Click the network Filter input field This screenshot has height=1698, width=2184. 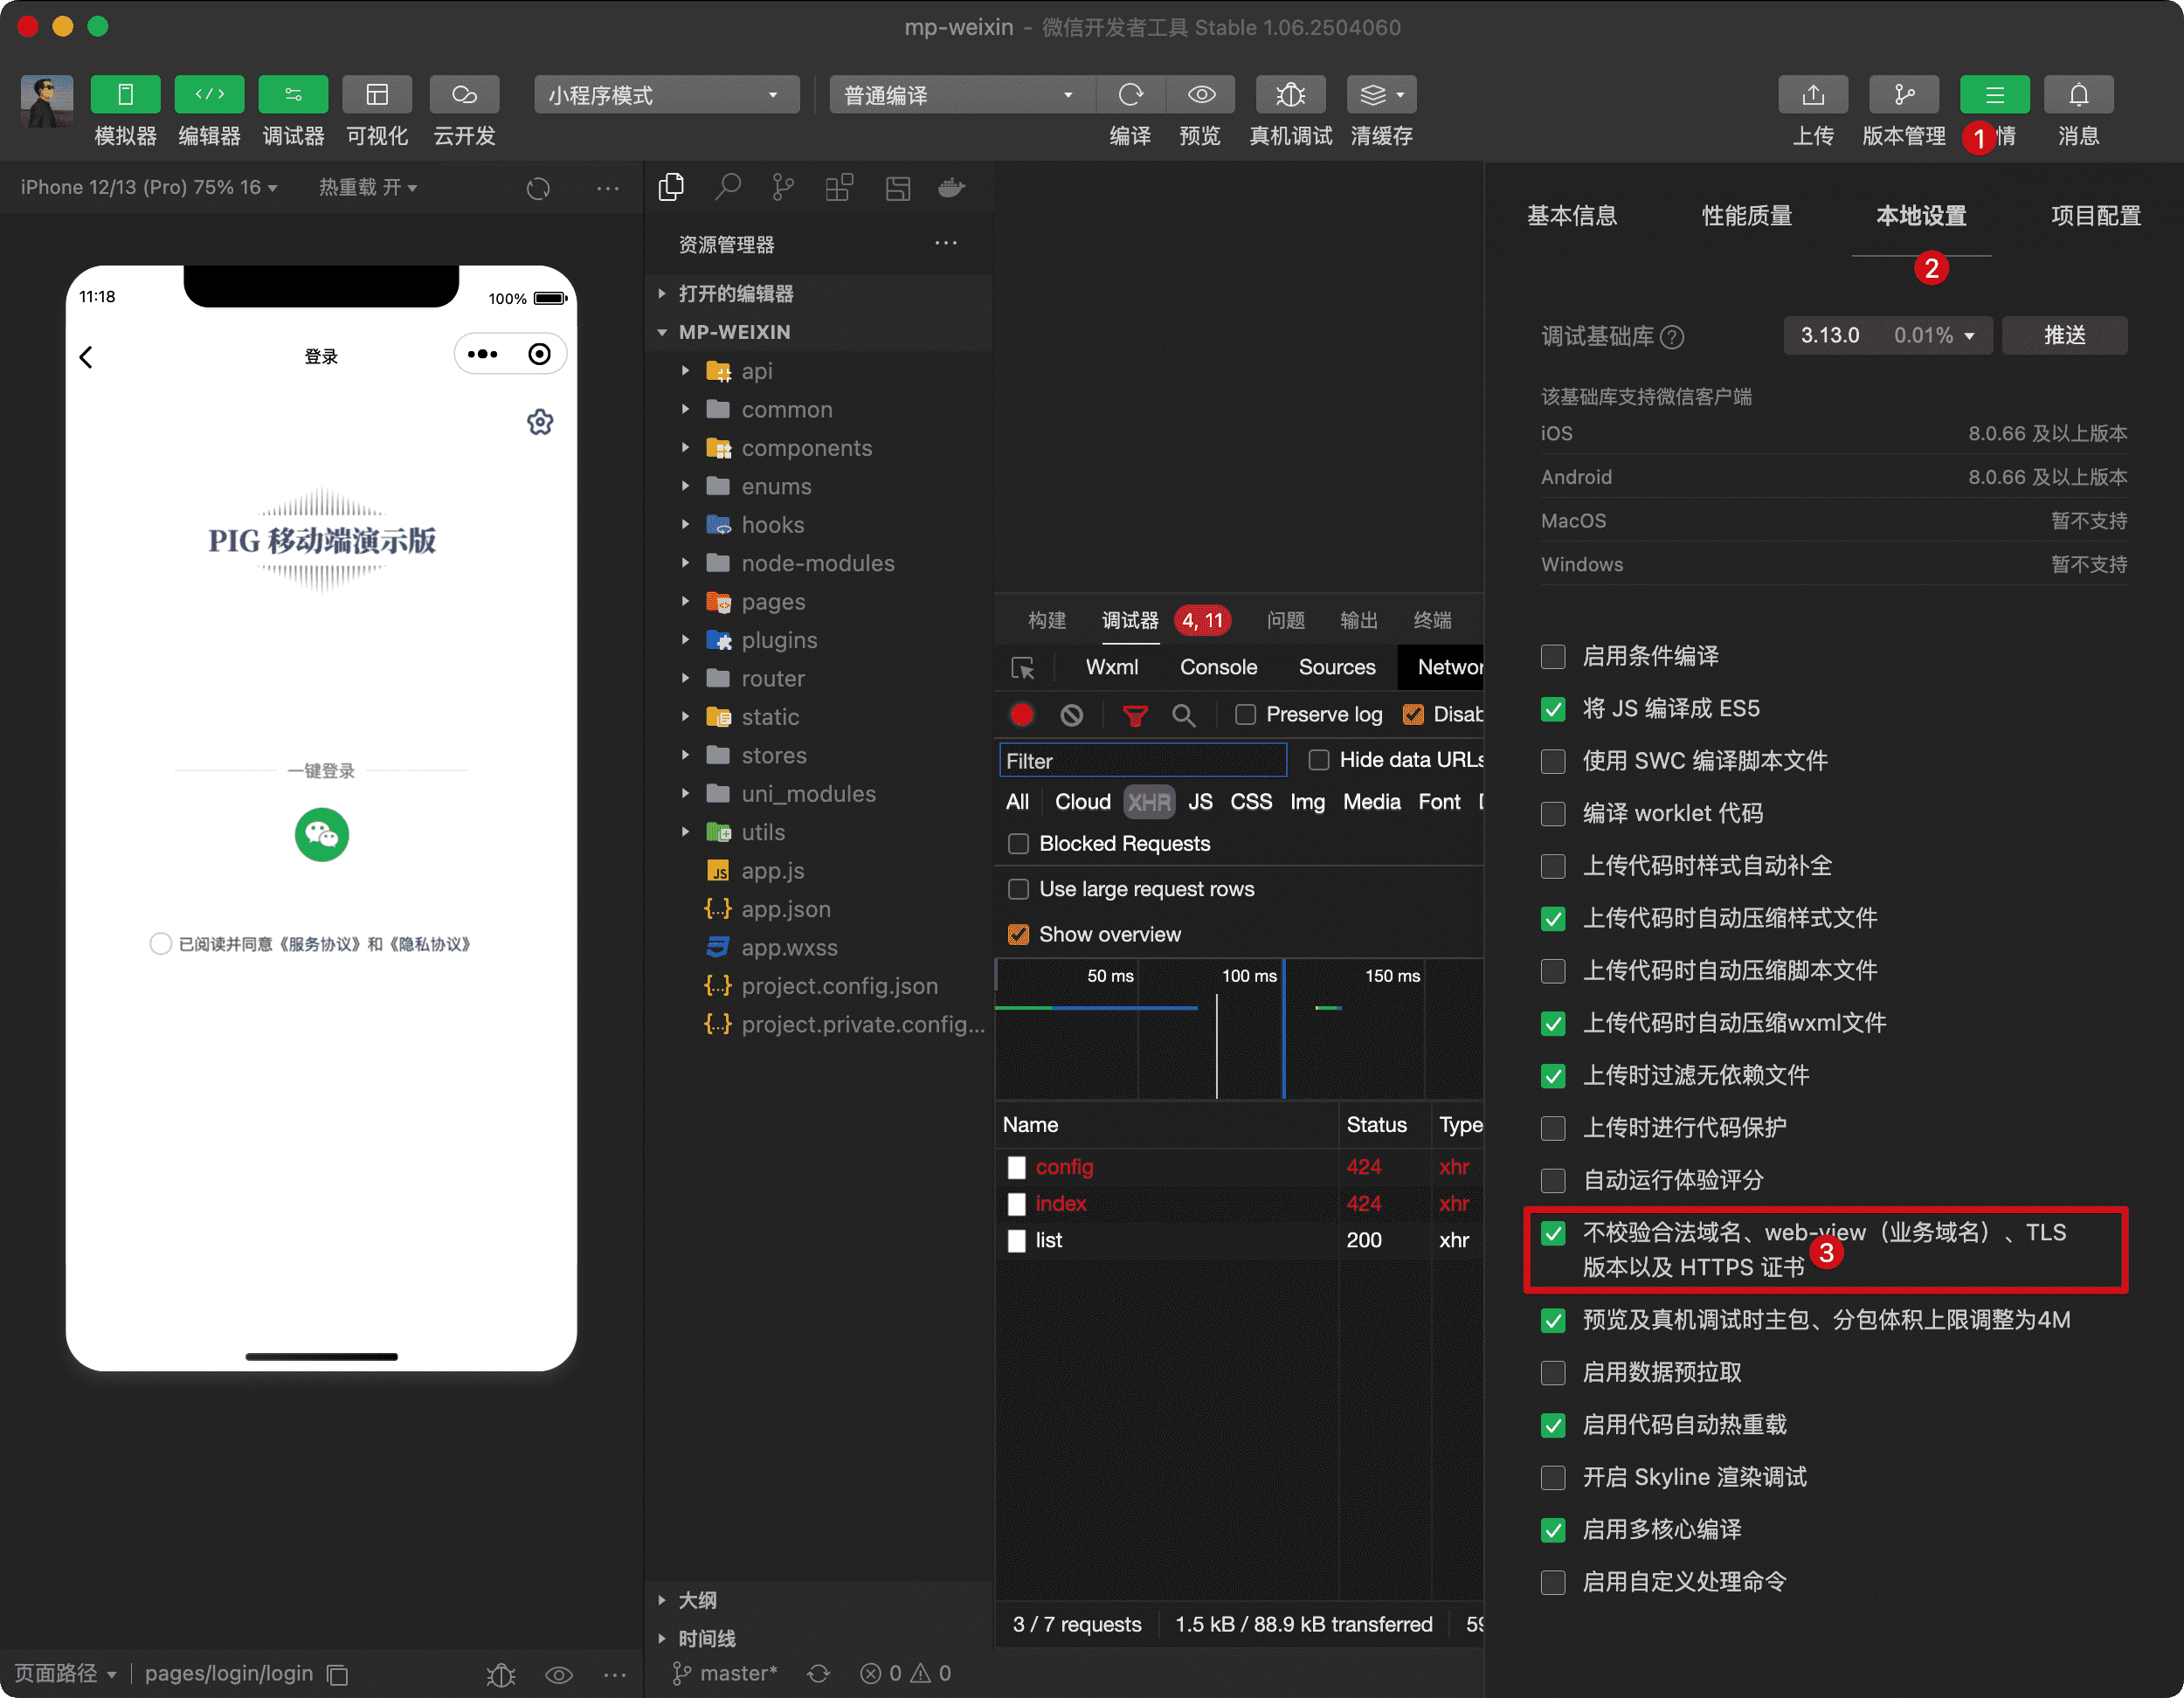pyautogui.click(x=1142, y=760)
